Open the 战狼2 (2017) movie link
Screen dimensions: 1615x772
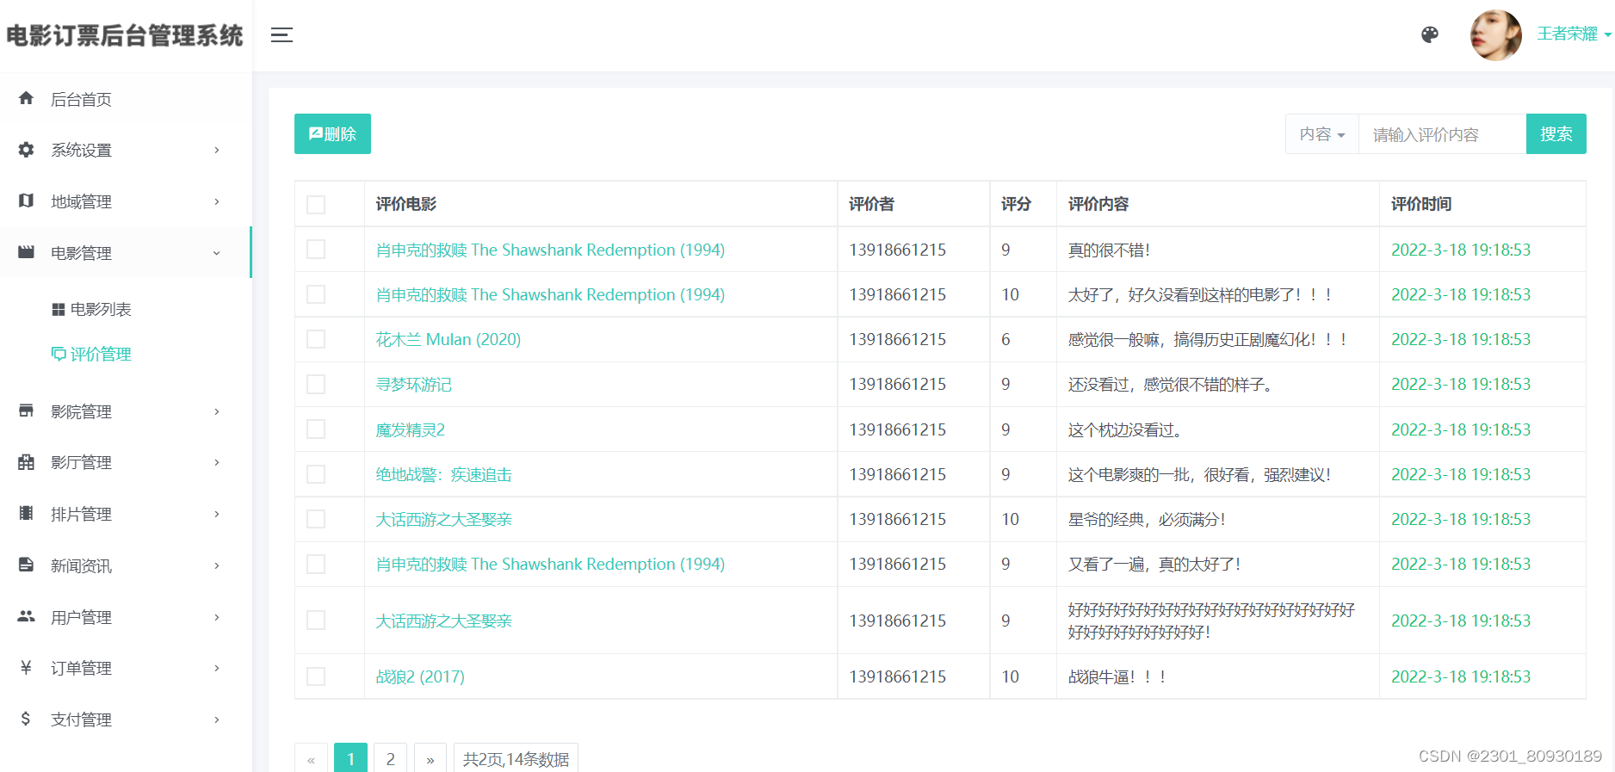click(x=420, y=677)
